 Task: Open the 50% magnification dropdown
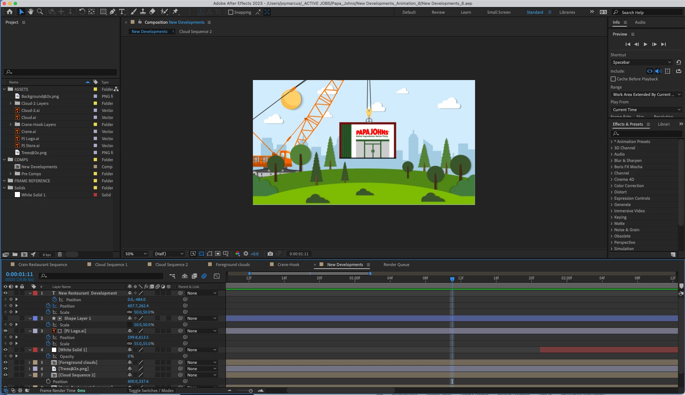coord(136,254)
